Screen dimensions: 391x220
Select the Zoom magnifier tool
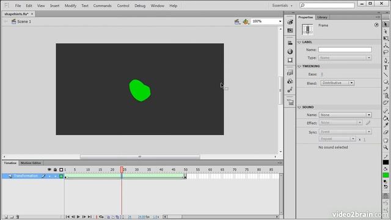pyautogui.click(x=386, y=148)
